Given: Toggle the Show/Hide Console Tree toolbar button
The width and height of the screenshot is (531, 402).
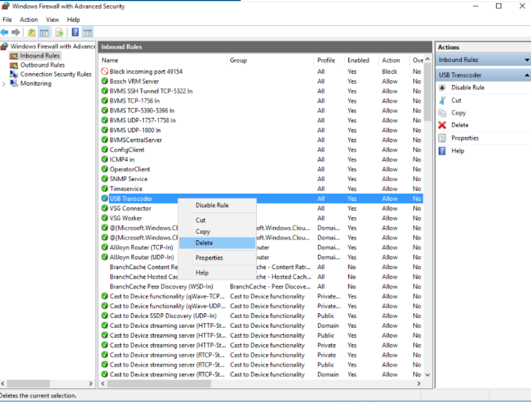Looking at the screenshot, I should tap(44, 33).
